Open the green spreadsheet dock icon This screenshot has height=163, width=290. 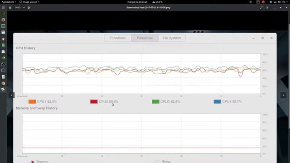tap(3, 45)
